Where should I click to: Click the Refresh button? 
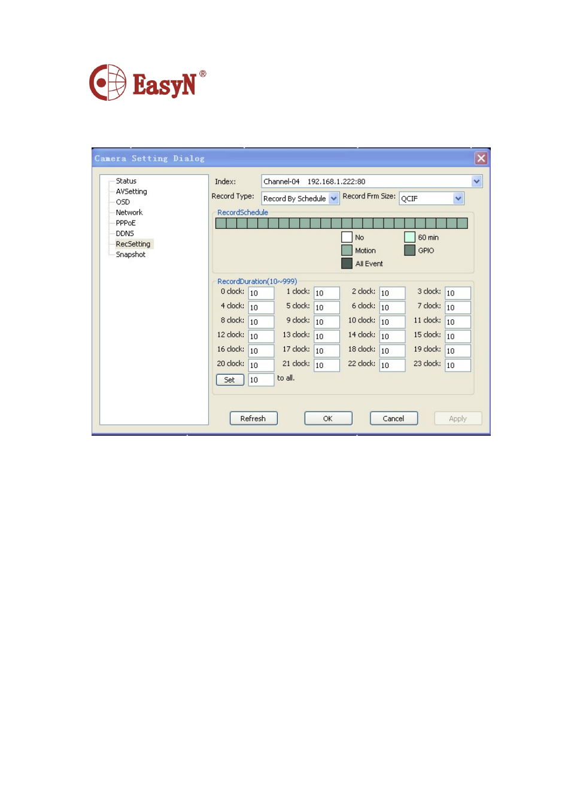coord(253,418)
